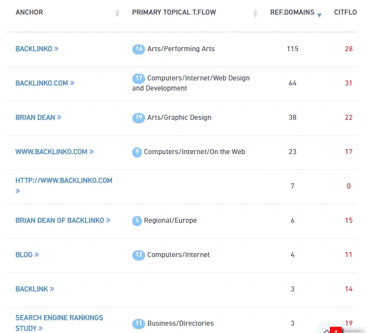Click the On the Web badge 9

click(137, 152)
